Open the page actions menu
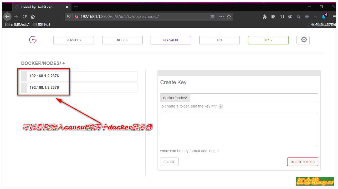Image resolution: width=338 pixels, height=189 pixels. [221, 17]
